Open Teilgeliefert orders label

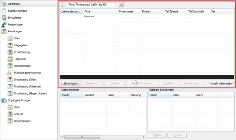20,59
